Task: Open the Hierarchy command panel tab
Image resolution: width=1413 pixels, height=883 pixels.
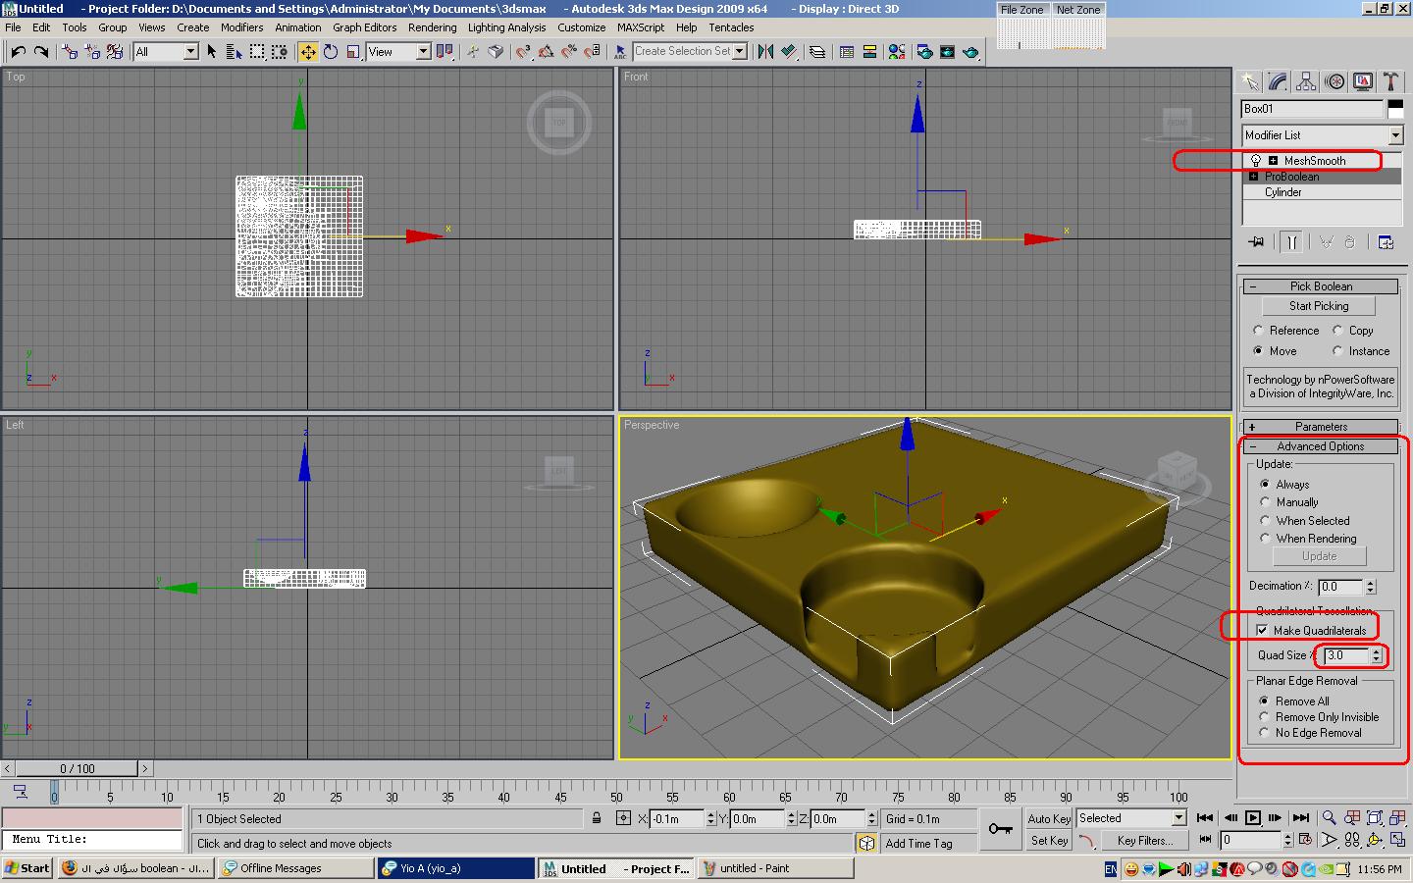Action: [x=1306, y=81]
